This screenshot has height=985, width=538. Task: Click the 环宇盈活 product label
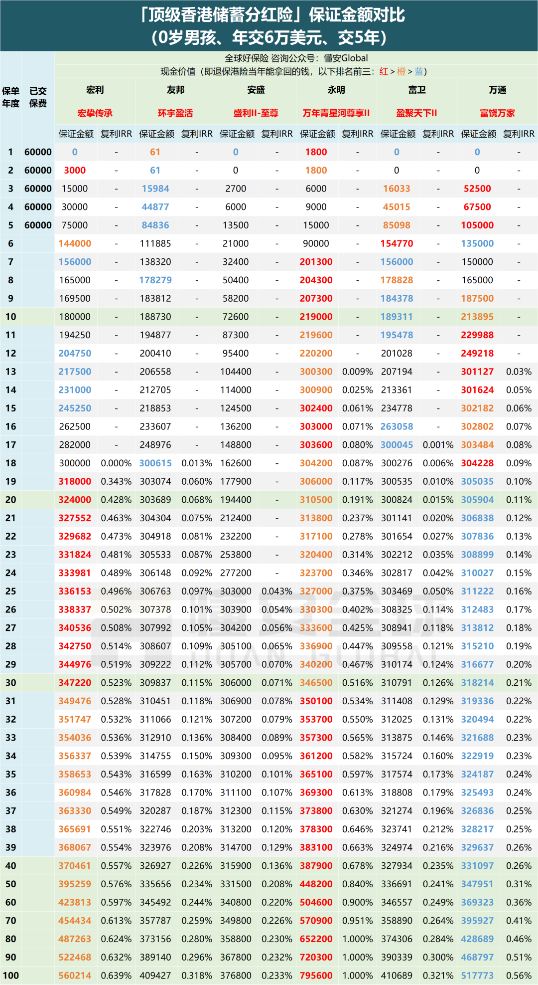[x=175, y=113]
